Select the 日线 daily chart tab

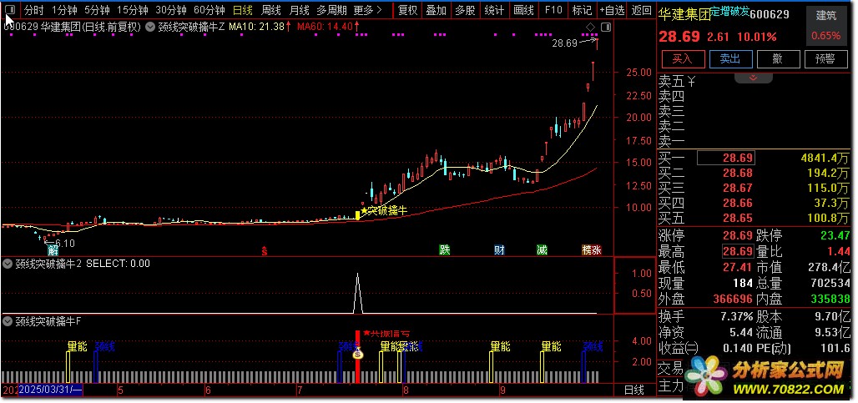tap(242, 10)
